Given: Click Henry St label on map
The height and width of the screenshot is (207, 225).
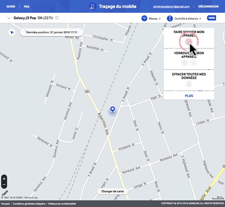Looking at the screenshot, I should tap(160, 127).
